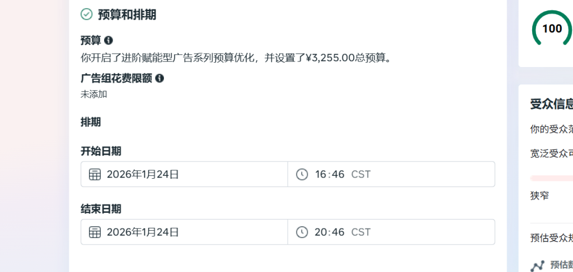Click the 100 score circle indicator
The image size is (573, 272).
(552, 29)
